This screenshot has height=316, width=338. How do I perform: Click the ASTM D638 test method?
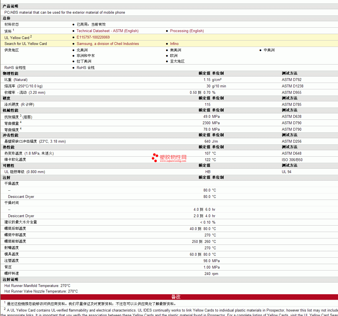[x=292, y=117]
